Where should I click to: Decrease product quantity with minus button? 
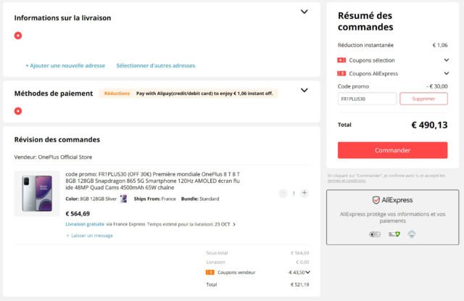283,193
